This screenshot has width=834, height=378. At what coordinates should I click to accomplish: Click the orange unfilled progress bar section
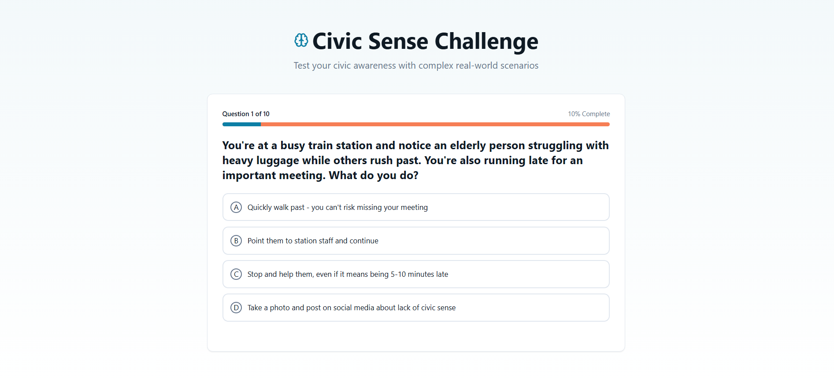click(x=435, y=125)
